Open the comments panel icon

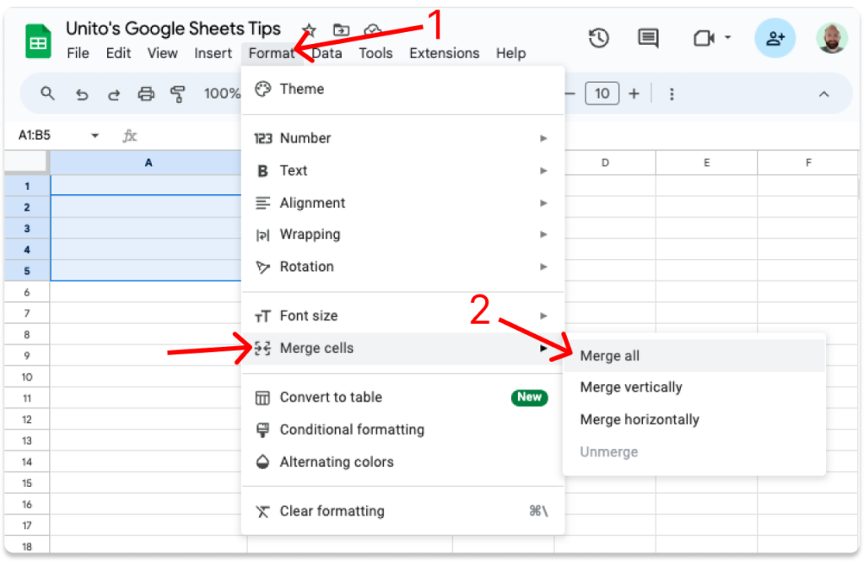click(646, 39)
